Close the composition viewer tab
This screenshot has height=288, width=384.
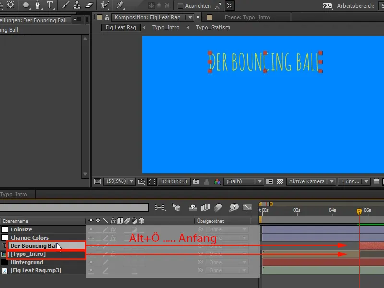tap(198, 17)
